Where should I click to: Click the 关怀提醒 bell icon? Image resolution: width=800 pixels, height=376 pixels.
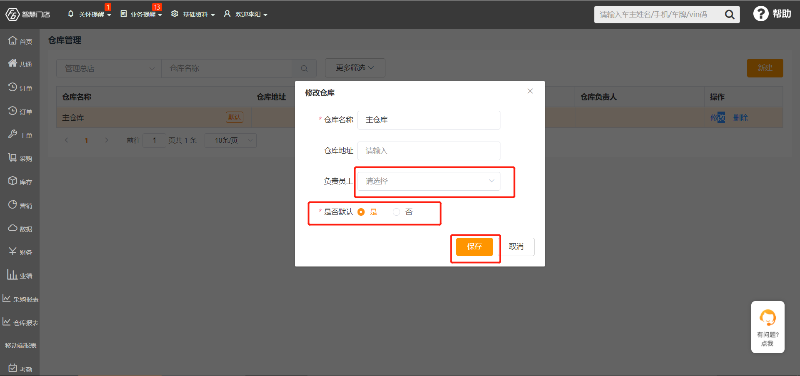(x=71, y=14)
